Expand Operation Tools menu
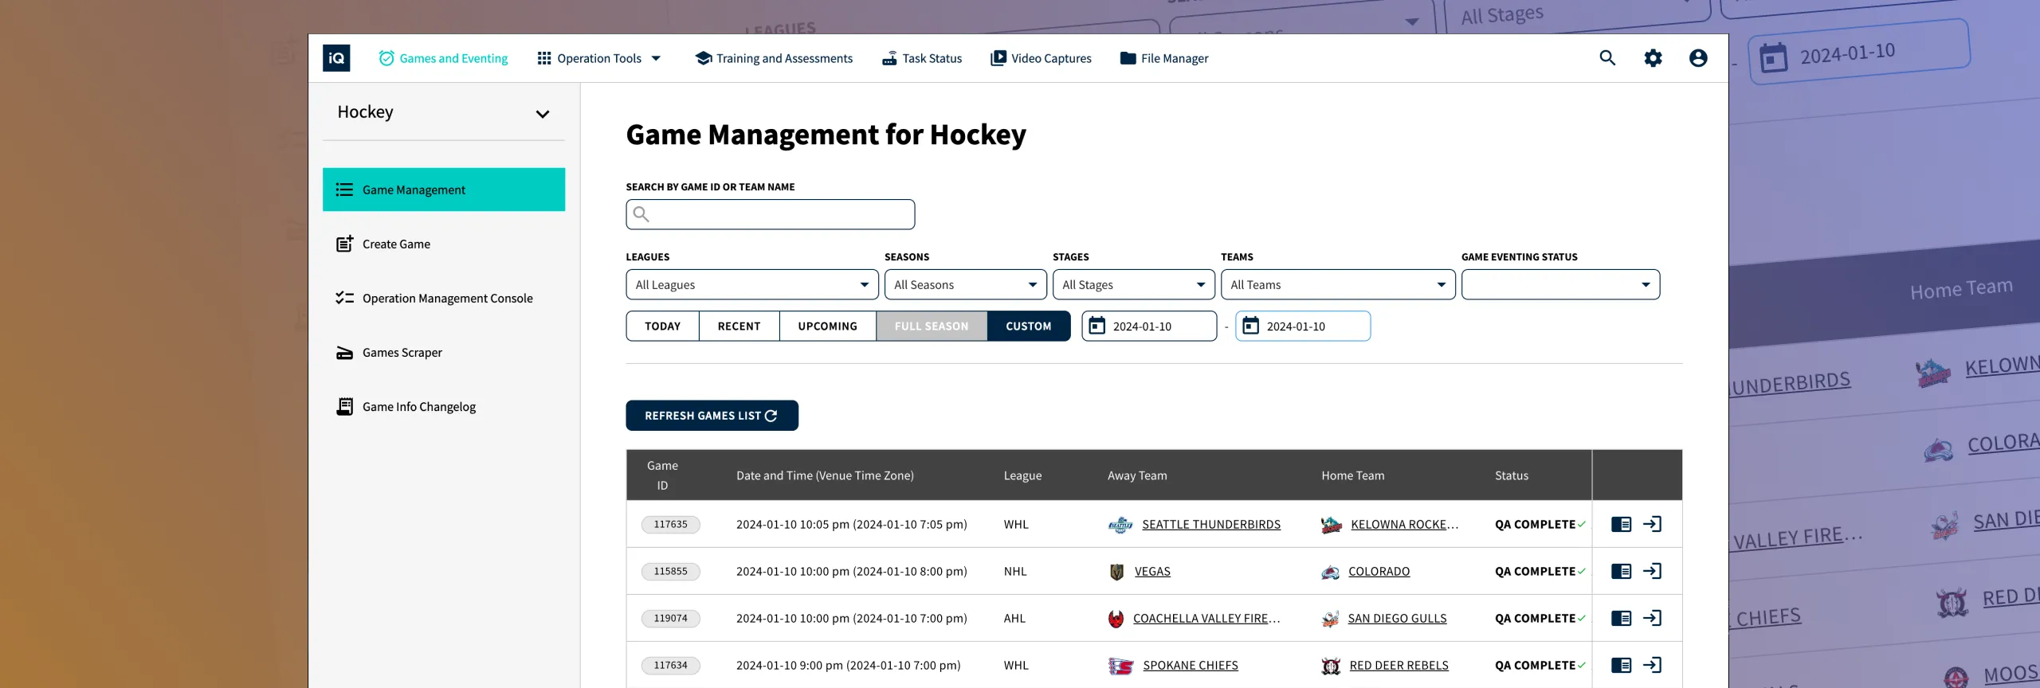The width and height of the screenshot is (2040, 688). coord(599,58)
